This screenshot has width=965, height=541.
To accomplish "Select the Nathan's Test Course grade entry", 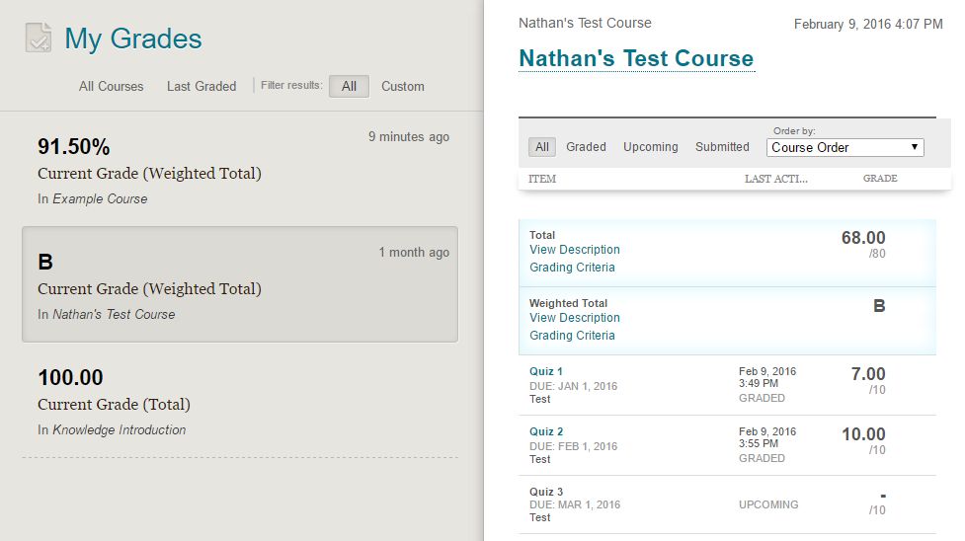I will 240,284.
